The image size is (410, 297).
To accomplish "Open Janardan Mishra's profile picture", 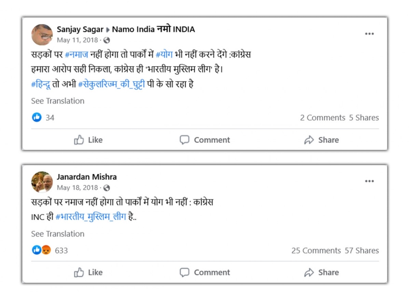I will coord(42,182).
